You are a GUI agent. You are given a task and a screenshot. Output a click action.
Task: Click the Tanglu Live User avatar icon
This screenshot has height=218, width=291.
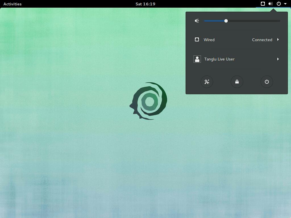click(197, 59)
